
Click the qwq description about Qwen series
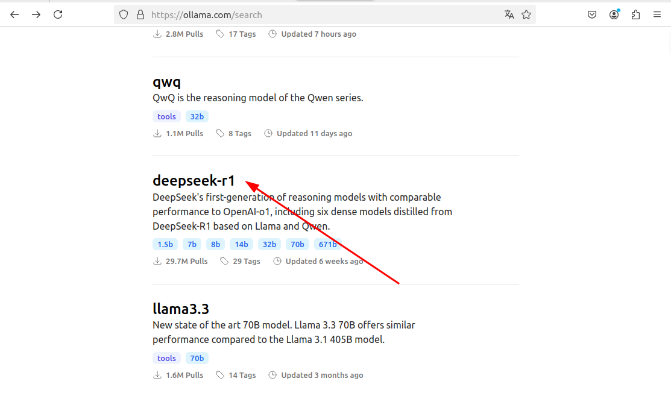coord(258,98)
